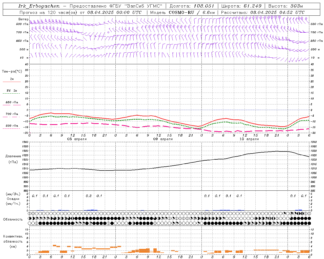This screenshot has height=259, width=324.
Task: Click the 850 гПа temperature legend entry
Action: pyautogui.click(x=12, y=102)
